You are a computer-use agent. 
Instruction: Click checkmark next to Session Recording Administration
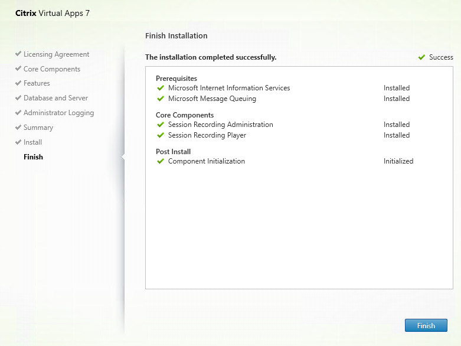click(x=161, y=125)
